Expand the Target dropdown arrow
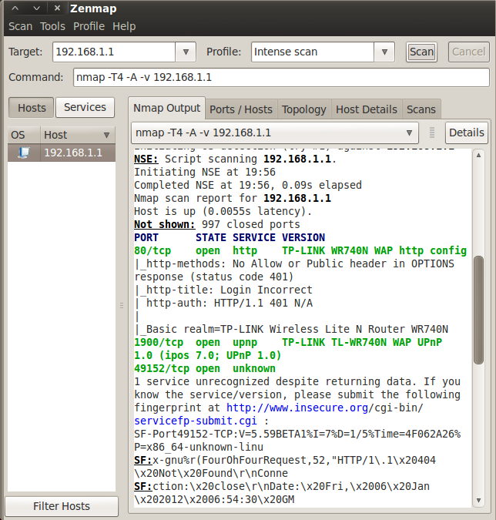 point(186,52)
